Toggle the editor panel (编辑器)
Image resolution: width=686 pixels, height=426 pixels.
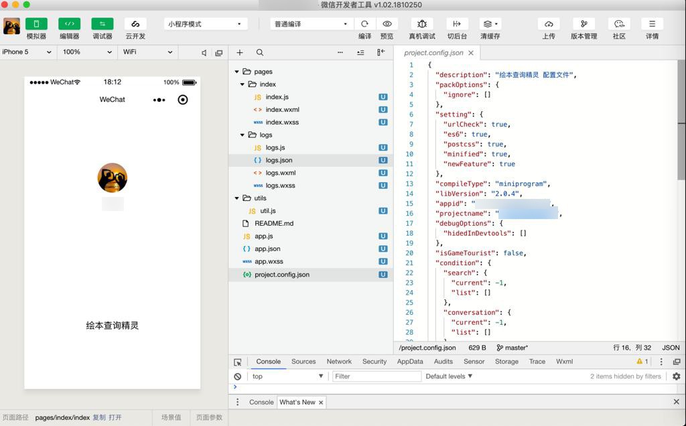tap(70, 24)
